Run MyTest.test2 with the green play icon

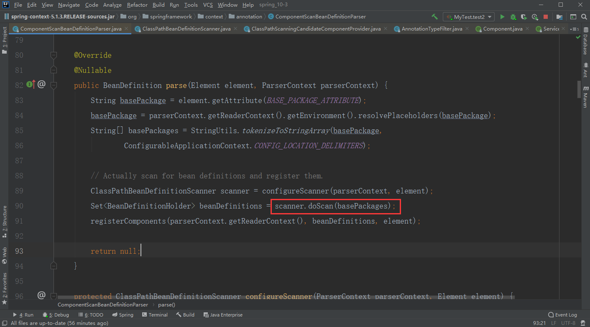(x=502, y=17)
